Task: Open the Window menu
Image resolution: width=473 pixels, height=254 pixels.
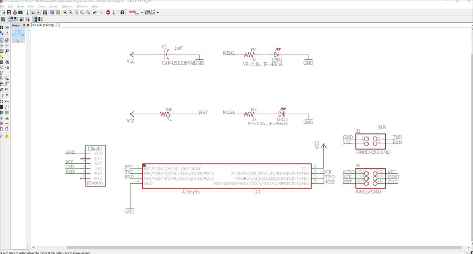Action: [82, 6]
